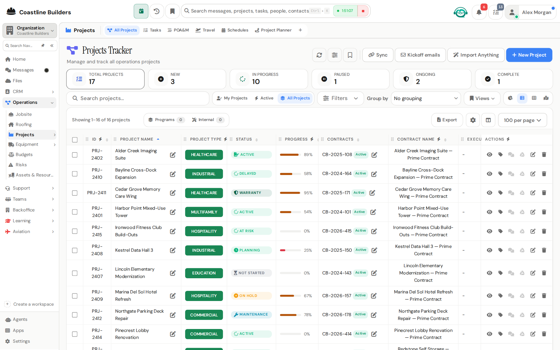Switch to chart view icon
Screen dimensions: 560x350
(x=510, y=98)
